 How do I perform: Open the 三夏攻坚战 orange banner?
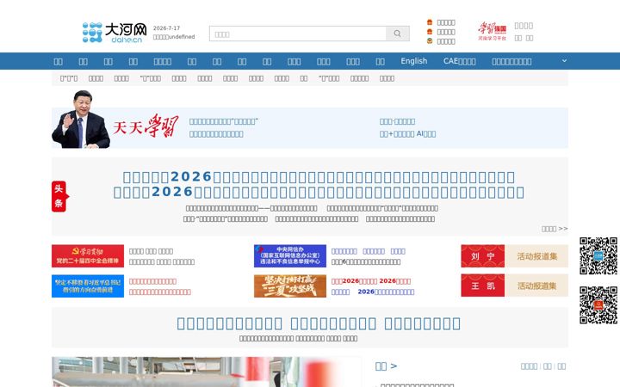[x=290, y=286]
